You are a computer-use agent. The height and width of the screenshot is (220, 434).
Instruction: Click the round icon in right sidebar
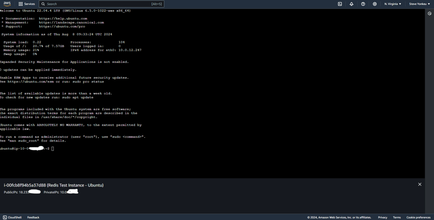430,13
